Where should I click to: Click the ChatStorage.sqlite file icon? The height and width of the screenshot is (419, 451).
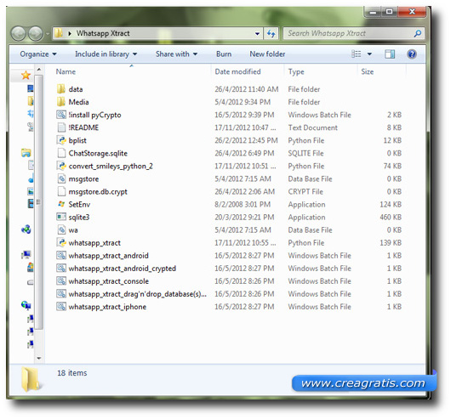tap(61, 153)
